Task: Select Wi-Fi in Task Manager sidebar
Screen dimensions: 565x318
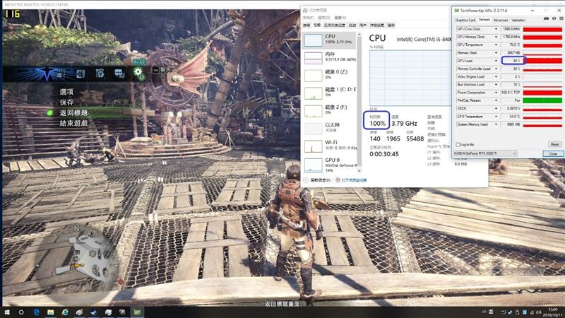Action: pos(329,146)
